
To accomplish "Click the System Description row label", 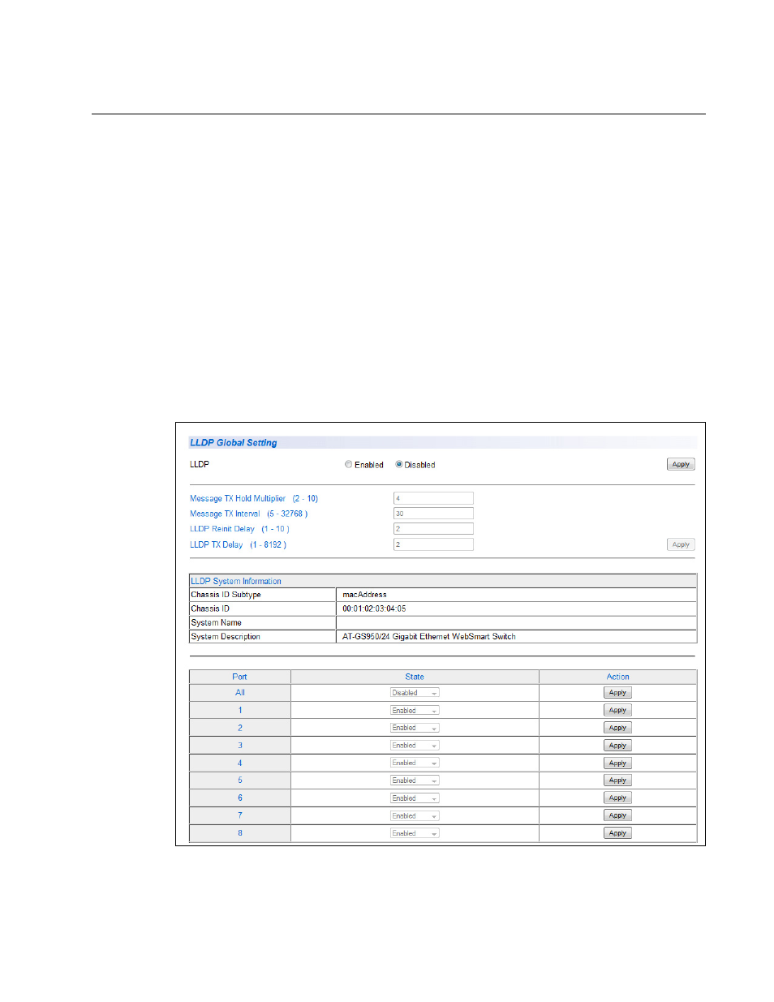I will point(226,637).
